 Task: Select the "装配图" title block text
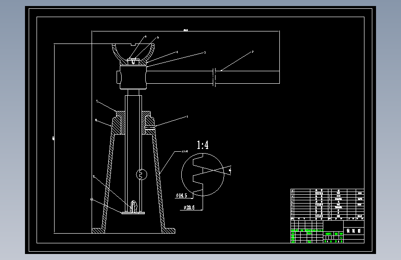(354, 231)
